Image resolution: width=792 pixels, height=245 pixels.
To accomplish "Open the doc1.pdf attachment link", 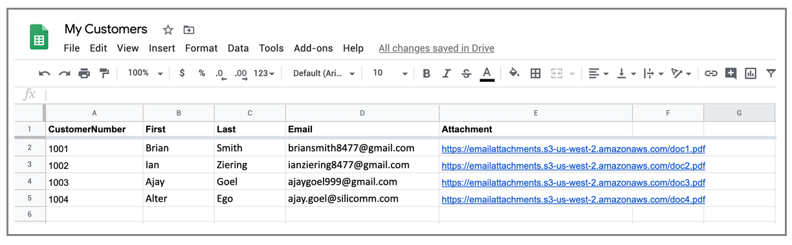I will pos(573,149).
